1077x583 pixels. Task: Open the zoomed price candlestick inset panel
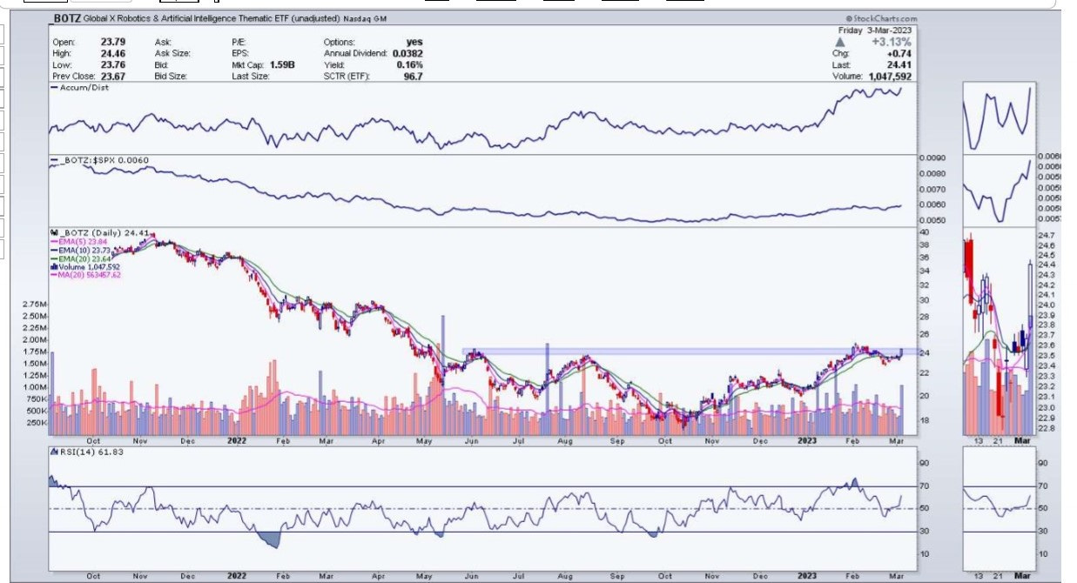point(998,333)
